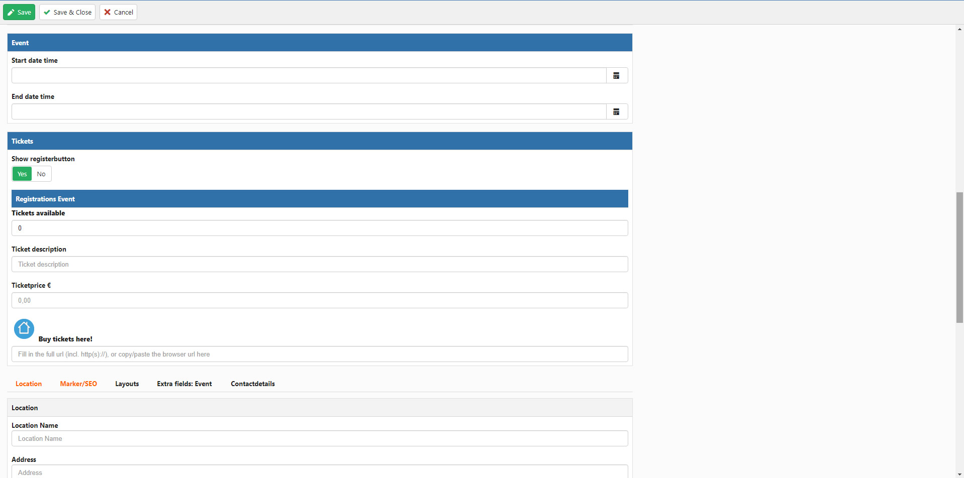
Task: Open the Start date time calendar picker
Action: (616, 76)
